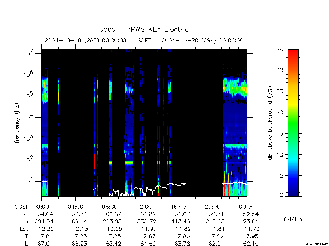This screenshot has height=246, width=329.
Task: Click colorbar tick value '35'
Action: pyautogui.click(x=280, y=50)
